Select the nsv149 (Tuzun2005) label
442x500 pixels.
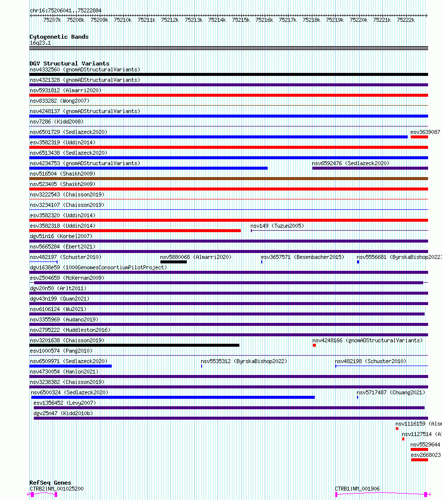click(x=277, y=226)
